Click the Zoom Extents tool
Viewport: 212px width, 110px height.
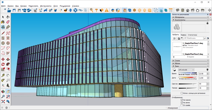click(x=3, y=102)
